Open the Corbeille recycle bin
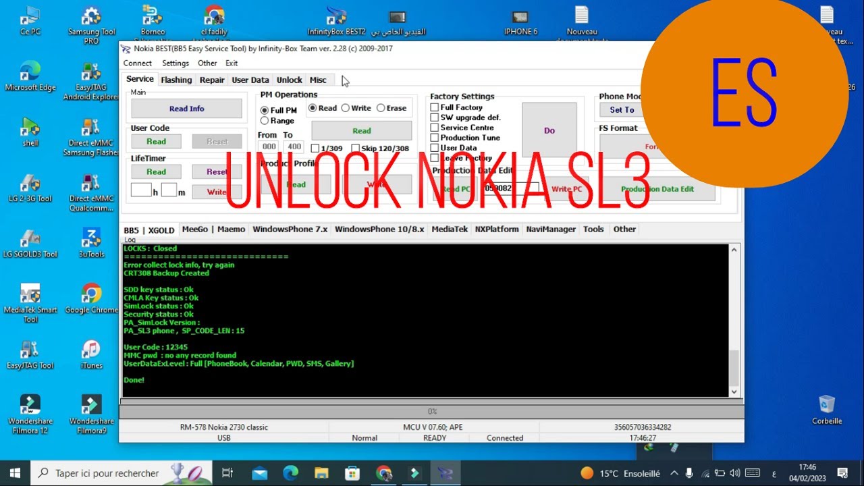This screenshot has height=486, width=864. 827,410
